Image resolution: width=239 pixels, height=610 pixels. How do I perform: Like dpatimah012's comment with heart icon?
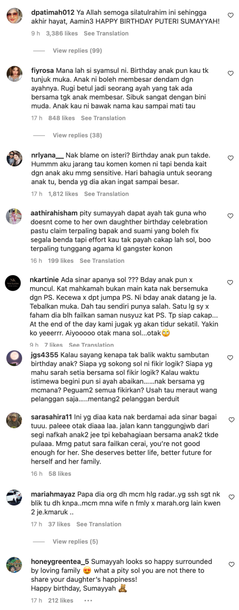[x=230, y=15]
